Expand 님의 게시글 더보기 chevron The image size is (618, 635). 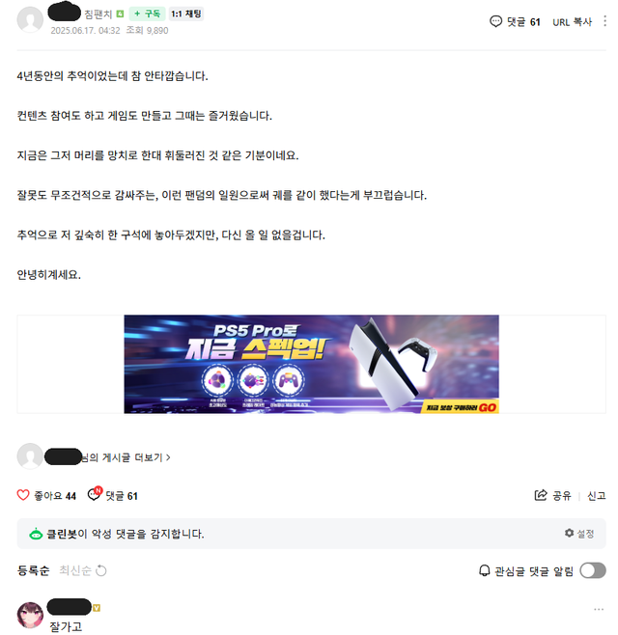[x=168, y=457]
